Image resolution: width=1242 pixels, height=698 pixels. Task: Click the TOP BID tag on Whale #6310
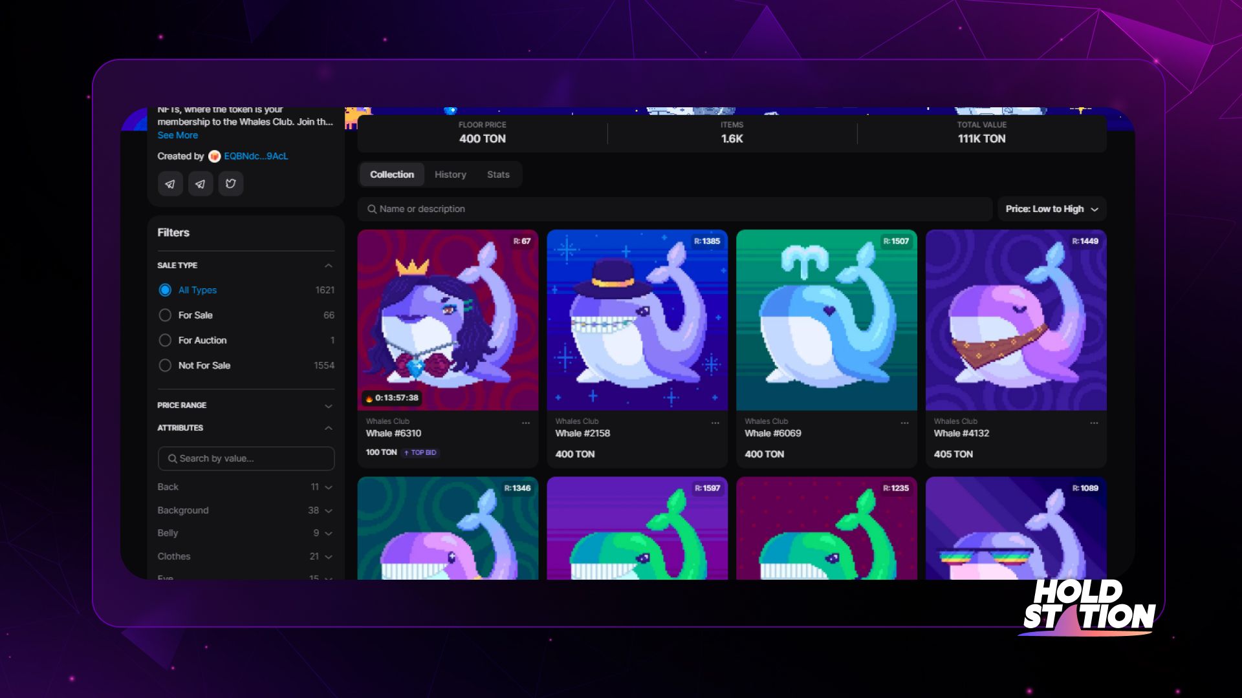click(x=420, y=453)
